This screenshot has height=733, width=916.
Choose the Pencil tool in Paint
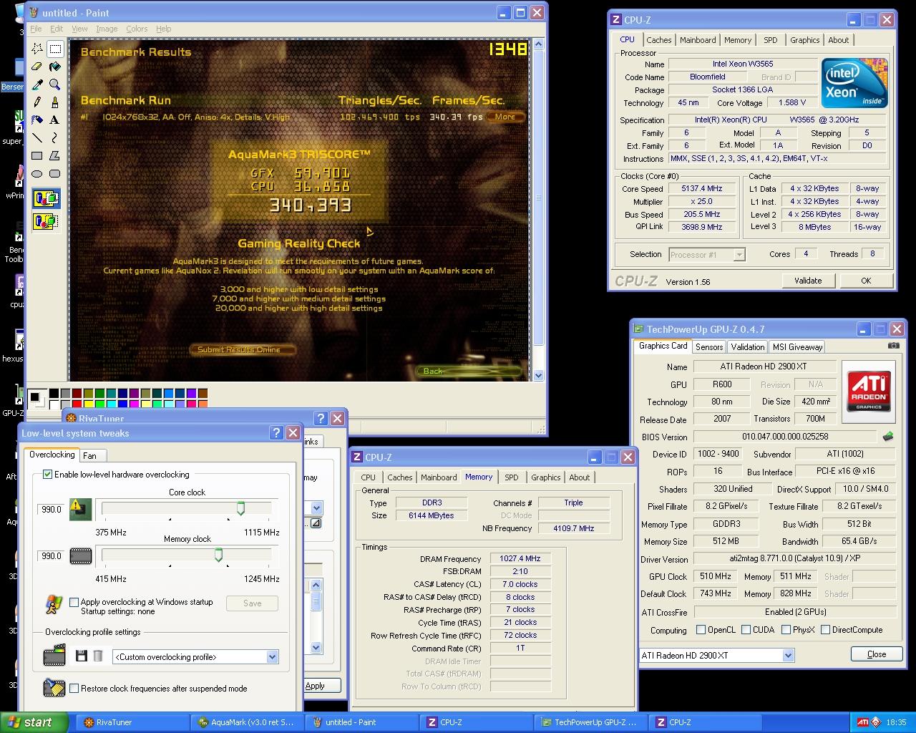pyautogui.click(x=37, y=102)
